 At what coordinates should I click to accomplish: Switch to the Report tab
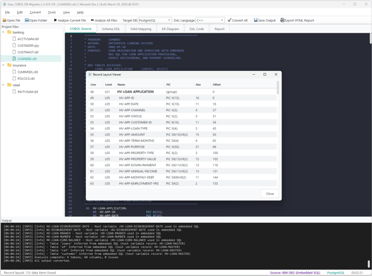click(x=219, y=29)
